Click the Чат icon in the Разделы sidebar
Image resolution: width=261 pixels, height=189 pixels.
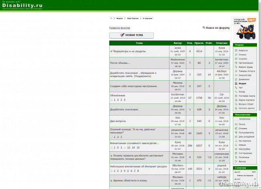point(236,87)
